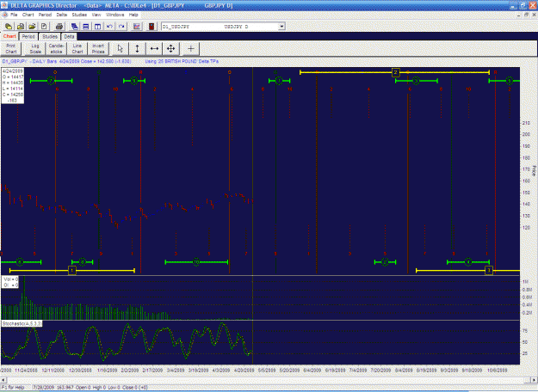Screen dimensions: 538x392
Task: Toggle the Log Scale button
Action: click(x=35, y=49)
